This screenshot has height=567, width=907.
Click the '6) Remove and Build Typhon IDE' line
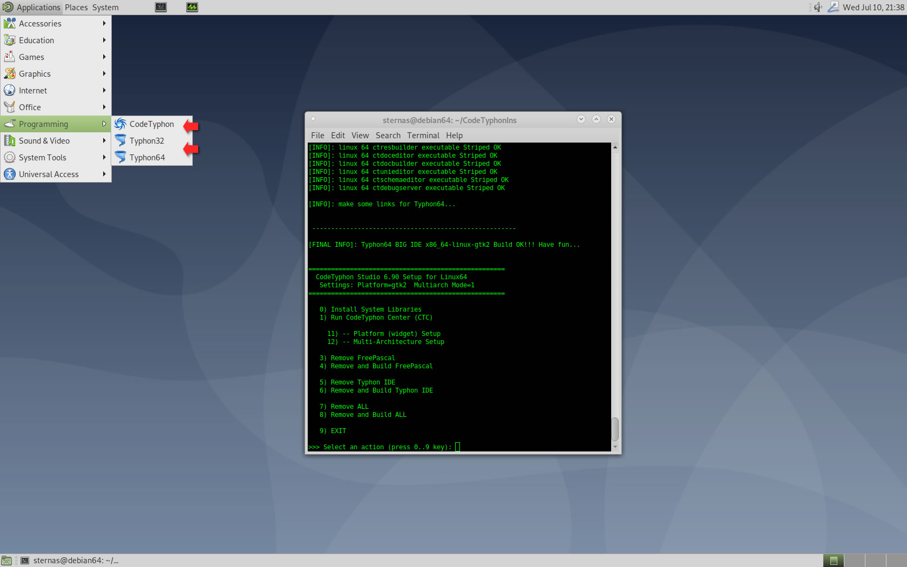376,390
